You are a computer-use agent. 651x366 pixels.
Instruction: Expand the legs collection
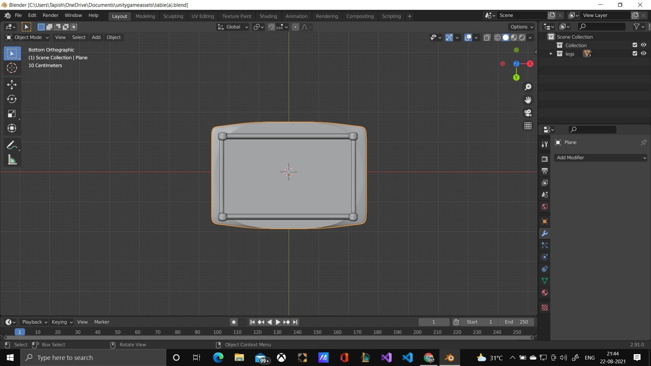pos(551,54)
